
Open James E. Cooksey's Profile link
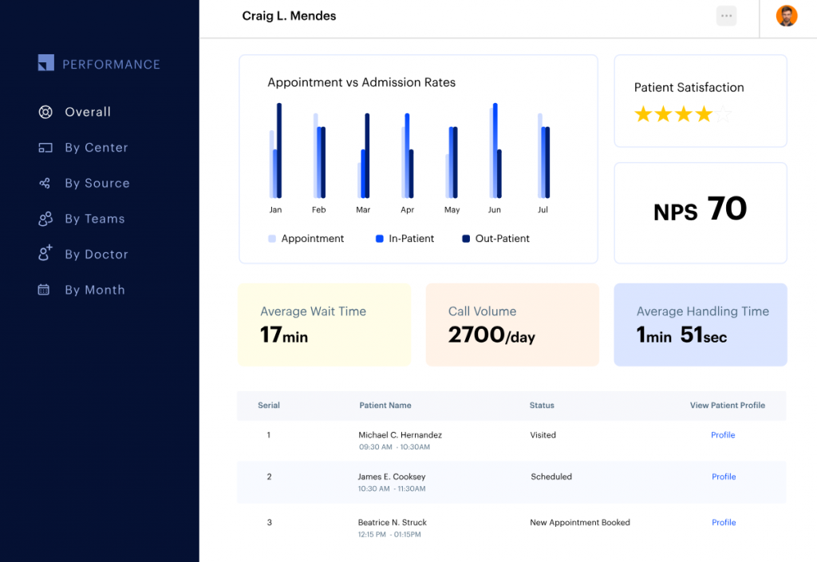tap(723, 477)
